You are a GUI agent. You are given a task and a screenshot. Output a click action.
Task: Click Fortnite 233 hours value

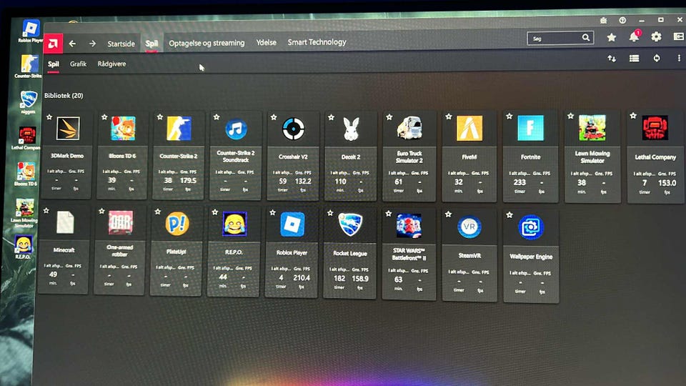[520, 182]
